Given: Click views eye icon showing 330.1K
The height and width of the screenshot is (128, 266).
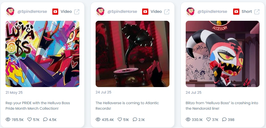Looking at the screenshot, I should 188,119.
